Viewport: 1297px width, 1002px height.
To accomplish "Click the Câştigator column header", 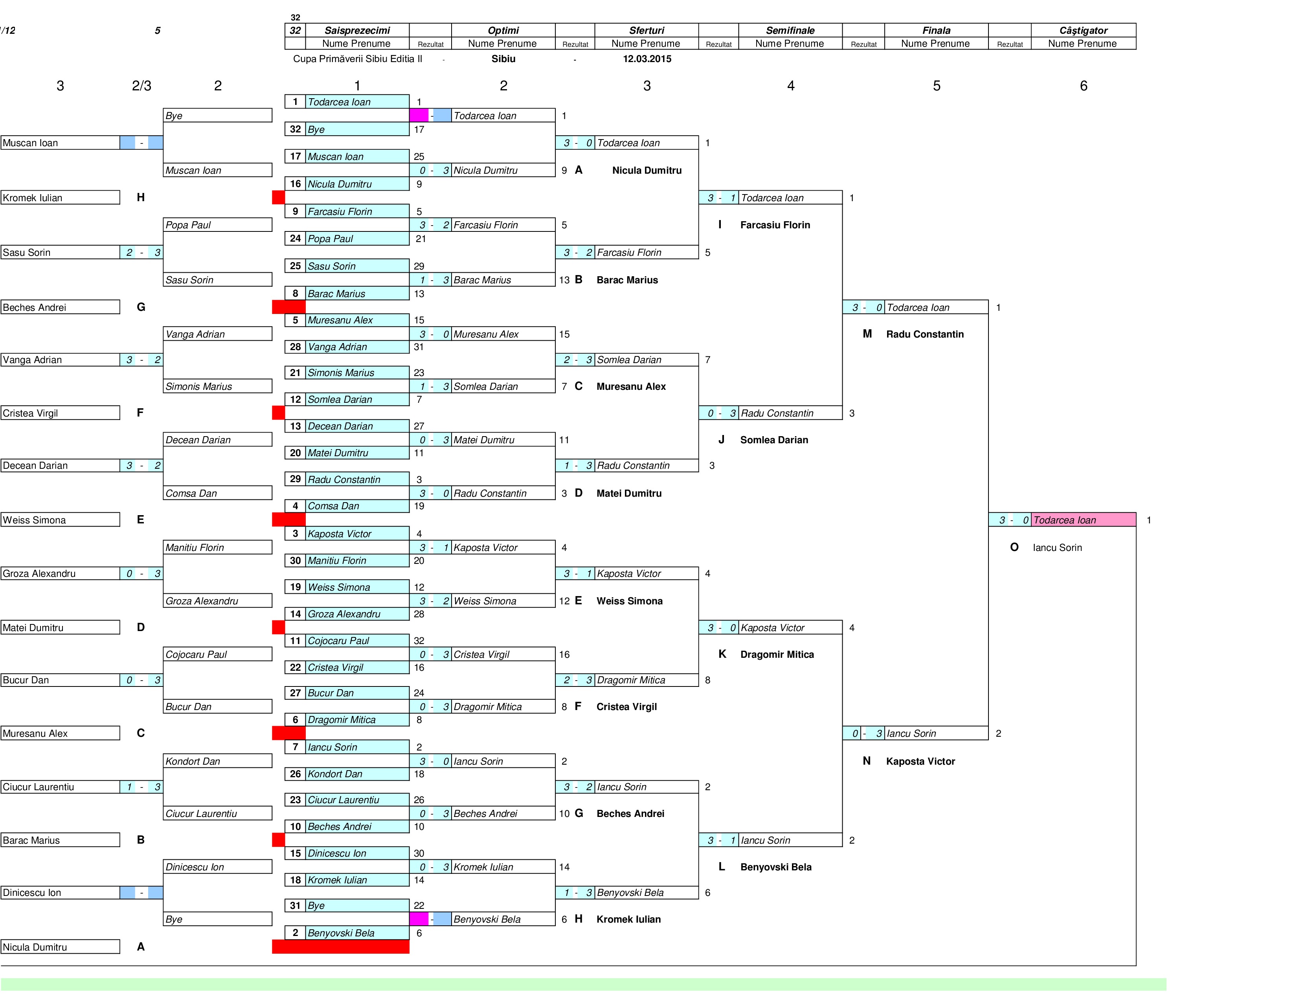I will tap(1083, 30).
